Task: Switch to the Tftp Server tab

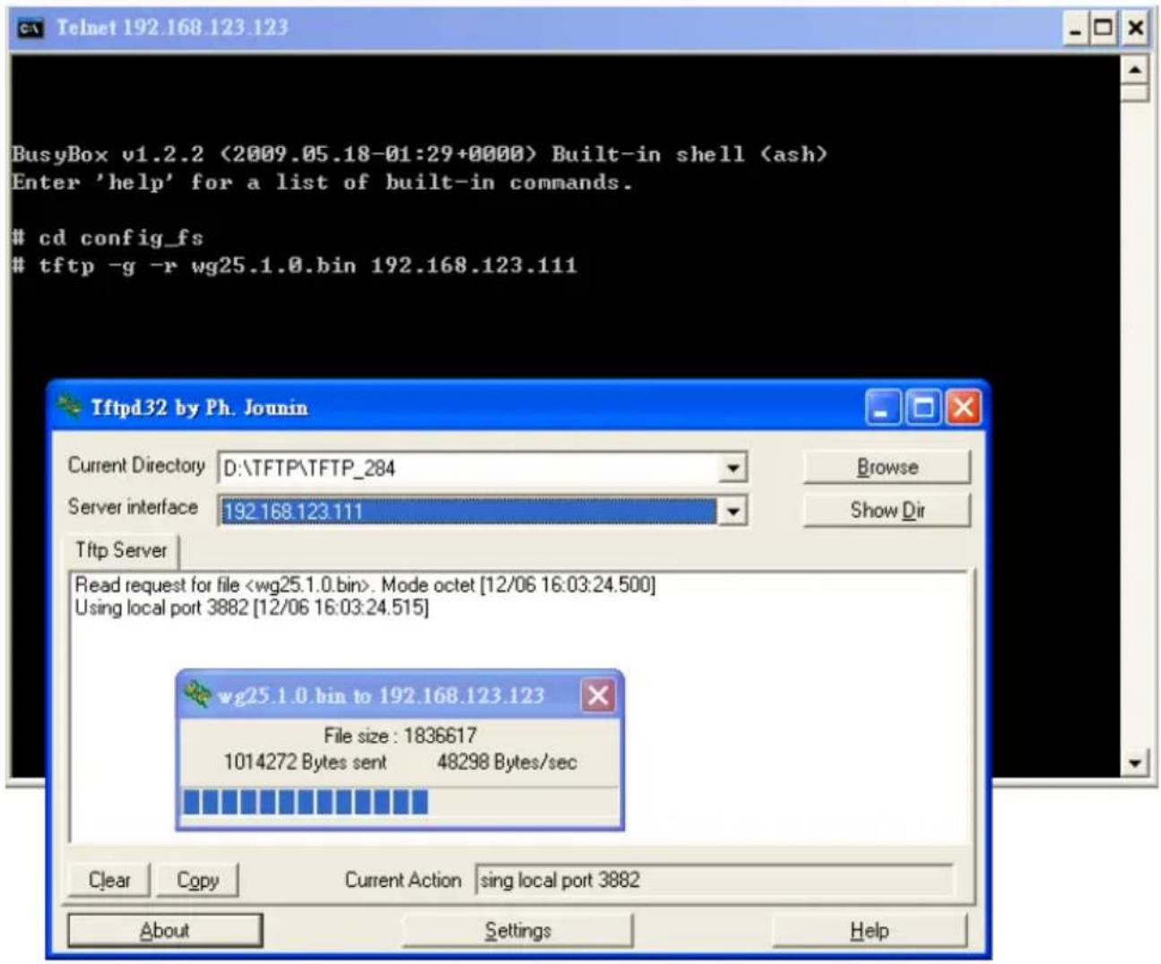Action: pyautogui.click(x=121, y=550)
